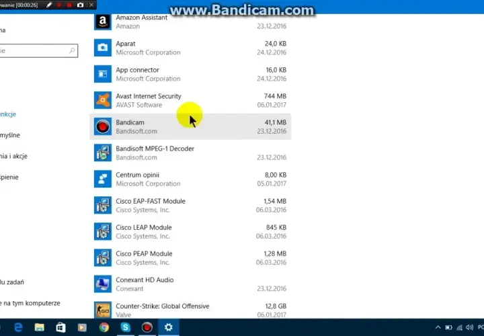484x336 pixels.
Task: Click the 12,8 GB size value
Action: pos(276,306)
